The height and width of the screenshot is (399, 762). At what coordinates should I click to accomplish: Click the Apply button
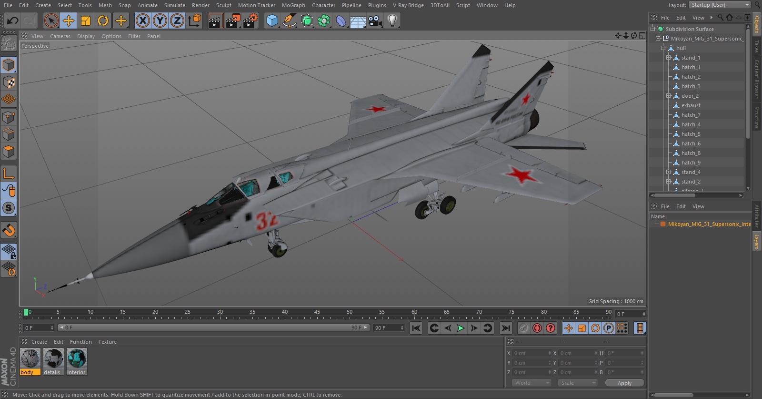[624, 383]
